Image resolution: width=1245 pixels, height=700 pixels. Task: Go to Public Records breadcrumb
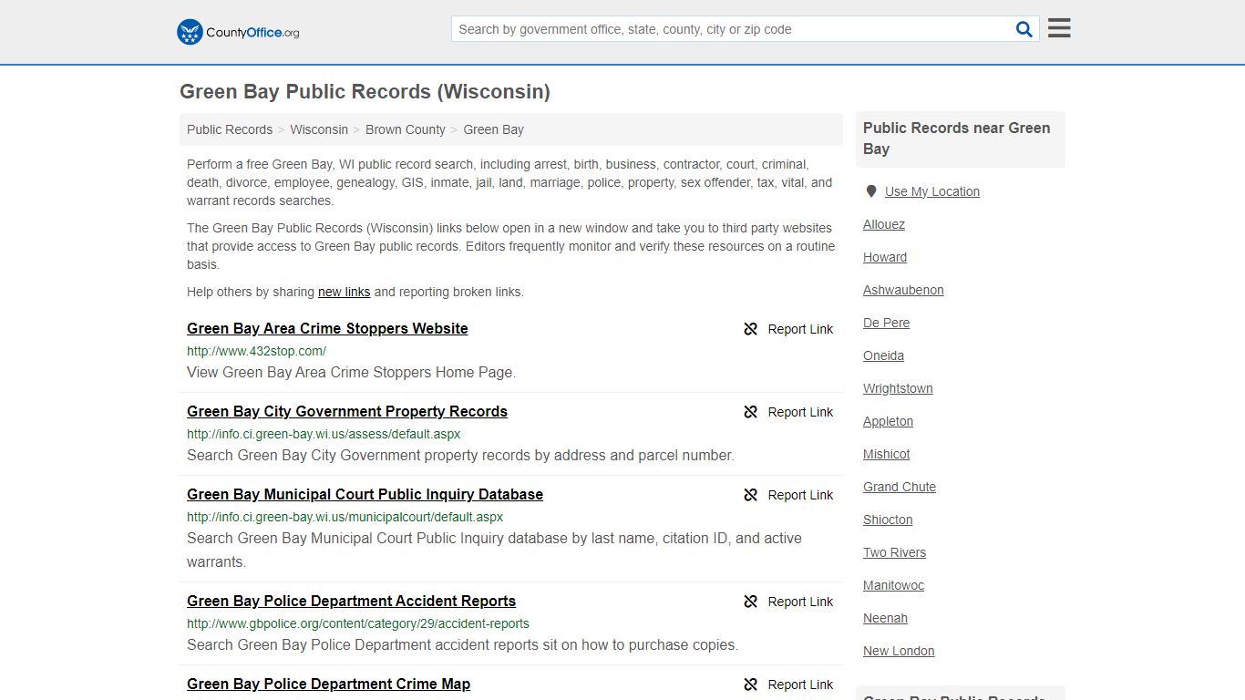[230, 129]
